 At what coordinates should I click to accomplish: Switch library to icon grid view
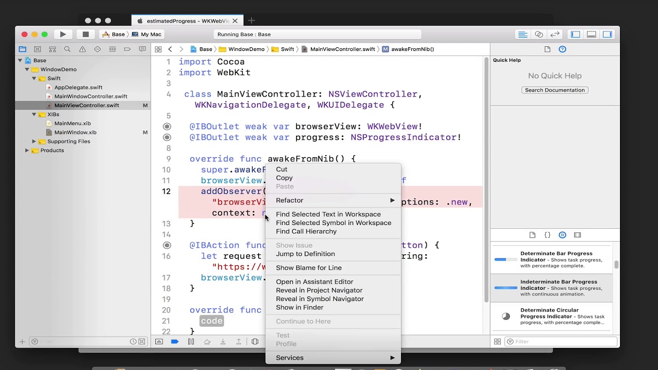click(x=497, y=342)
